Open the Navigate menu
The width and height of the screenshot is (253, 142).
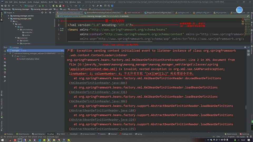pyautogui.click(x=22, y=2)
